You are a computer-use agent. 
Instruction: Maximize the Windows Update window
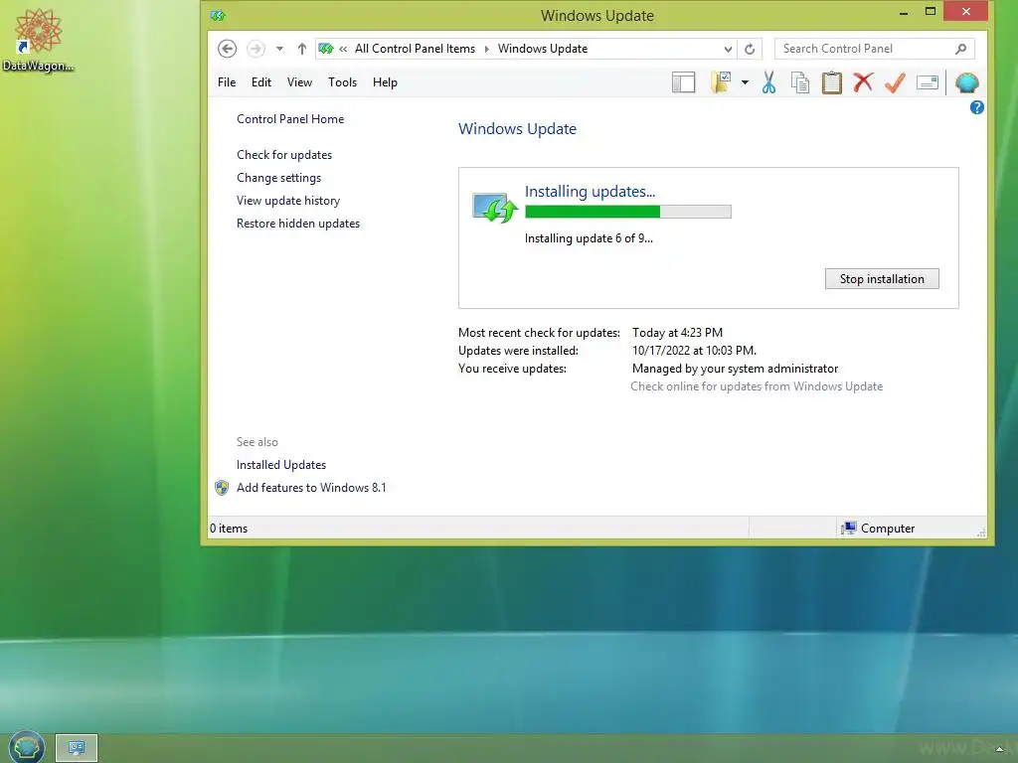click(931, 12)
